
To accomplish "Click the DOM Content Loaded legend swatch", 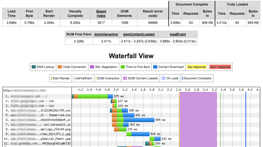I will tap(125, 78).
